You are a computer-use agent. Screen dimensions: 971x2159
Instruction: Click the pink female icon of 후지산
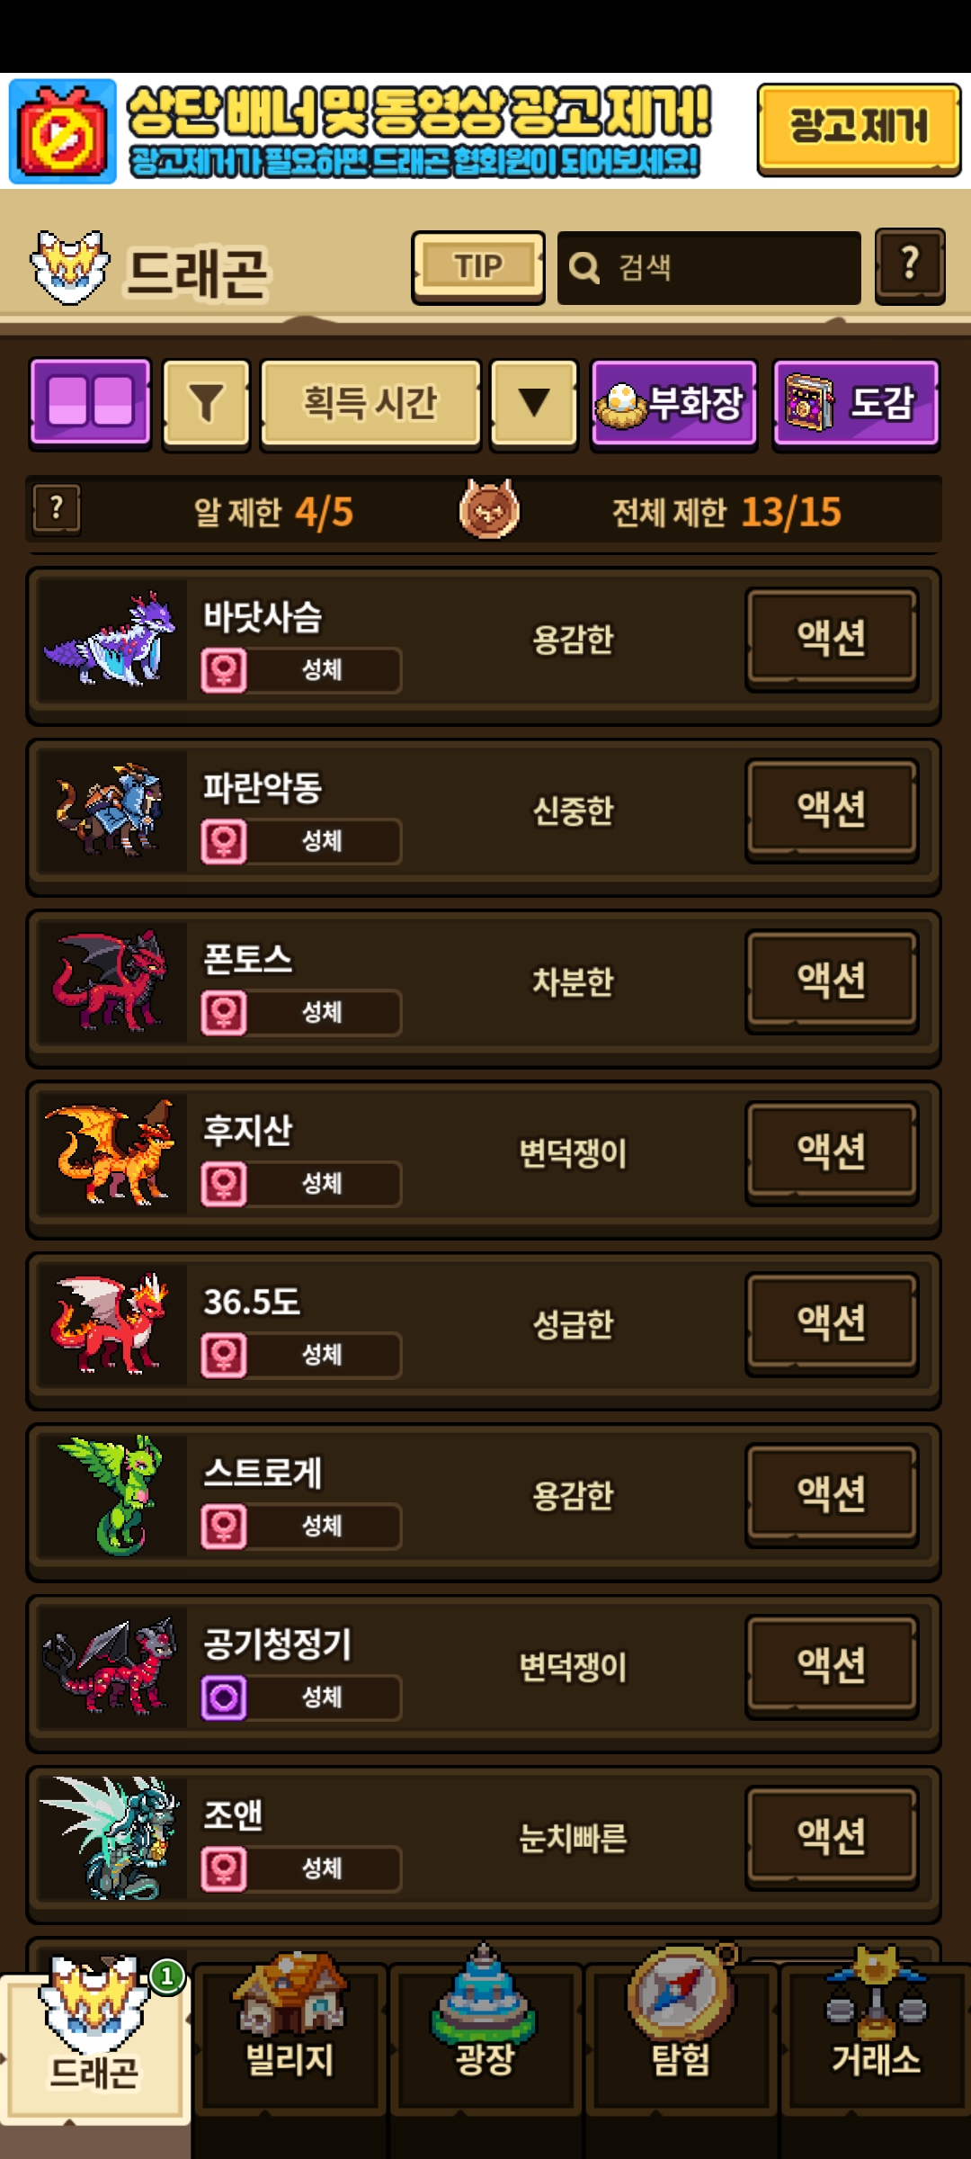click(x=224, y=1184)
